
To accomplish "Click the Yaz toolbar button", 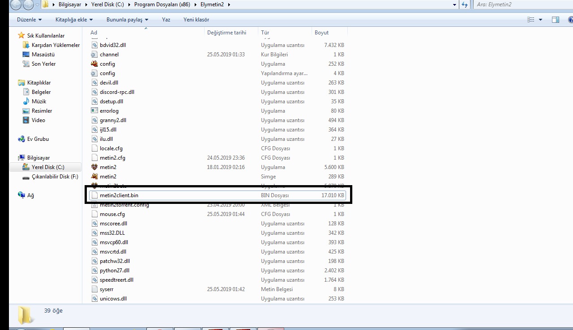I will pyautogui.click(x=166, y=20).
